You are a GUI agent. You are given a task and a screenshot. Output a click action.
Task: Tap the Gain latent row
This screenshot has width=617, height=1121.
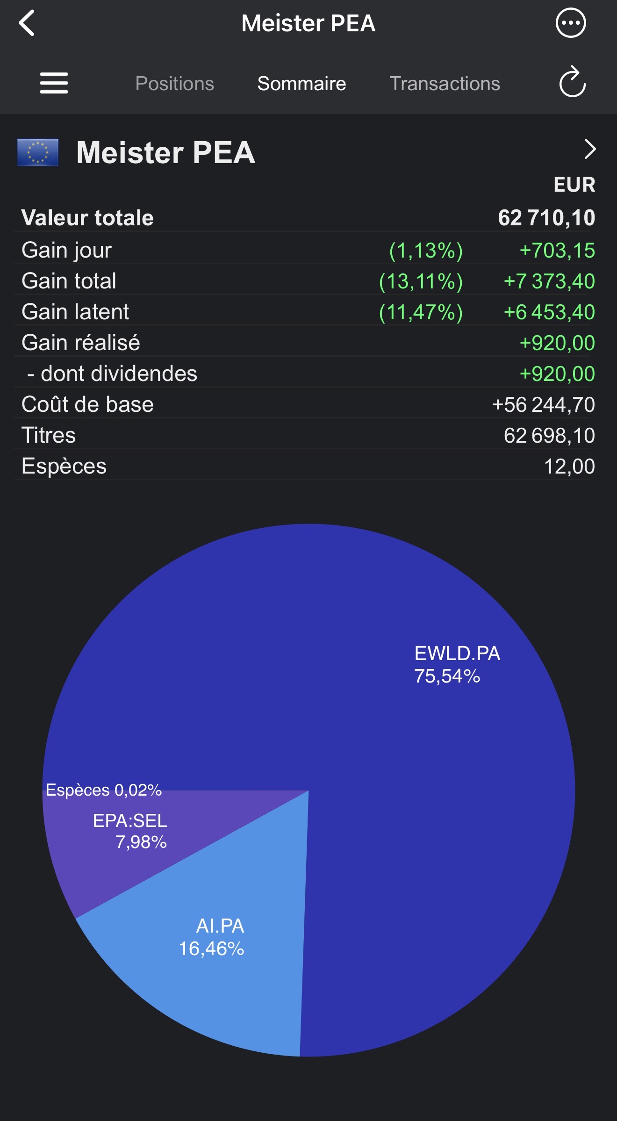click(x=308, y=312)
